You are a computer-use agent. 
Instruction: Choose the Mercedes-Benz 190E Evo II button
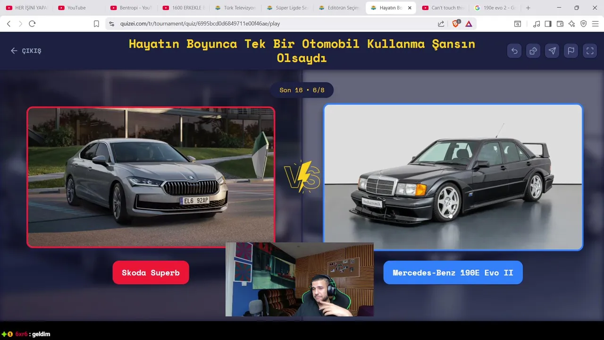click(x=453, y=272)
